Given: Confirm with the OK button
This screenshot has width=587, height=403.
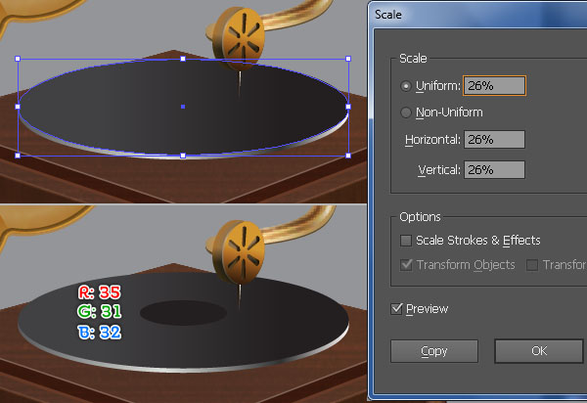Looking at the screenshot, I should (539, 351).
